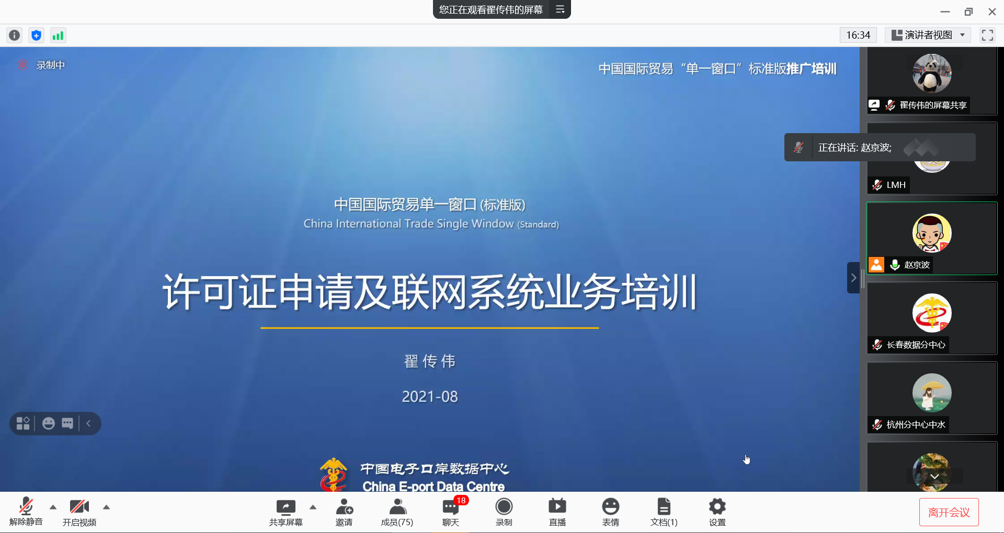The image size is (1004, 533).
Task: Click 您正在观看翟传伟的屏幕 banner text
Action: [x=491, y=9]
